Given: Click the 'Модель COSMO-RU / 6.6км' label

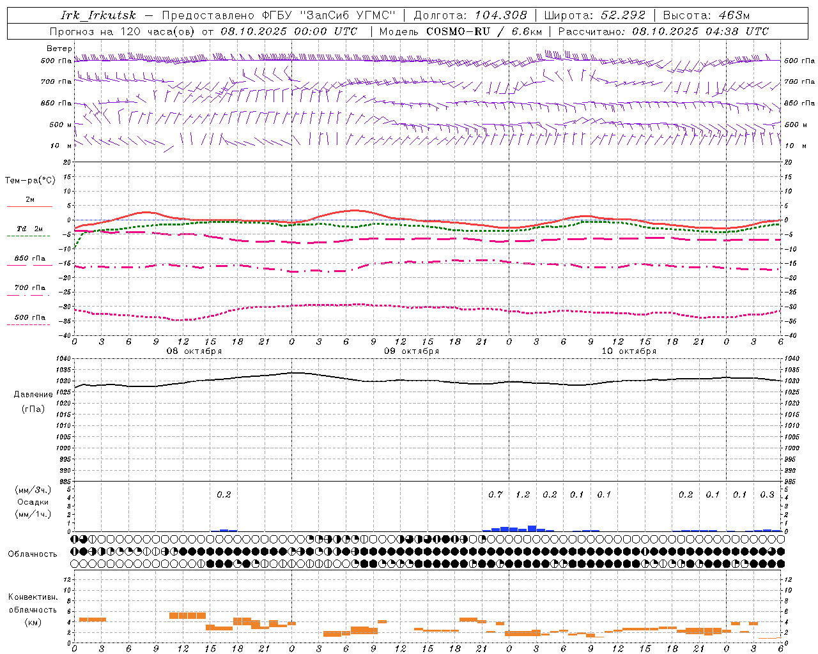Looking at the screenshot, I should point(461,31).
